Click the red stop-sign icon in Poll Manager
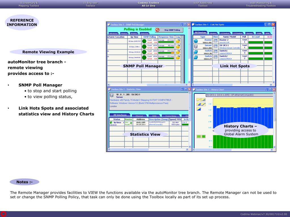290x217 pixels. pyautogui.click(x=157, y=30)
